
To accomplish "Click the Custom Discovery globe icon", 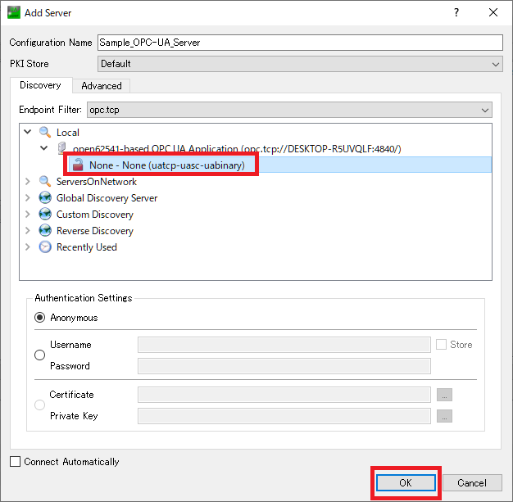I will (x=45, y=215).
